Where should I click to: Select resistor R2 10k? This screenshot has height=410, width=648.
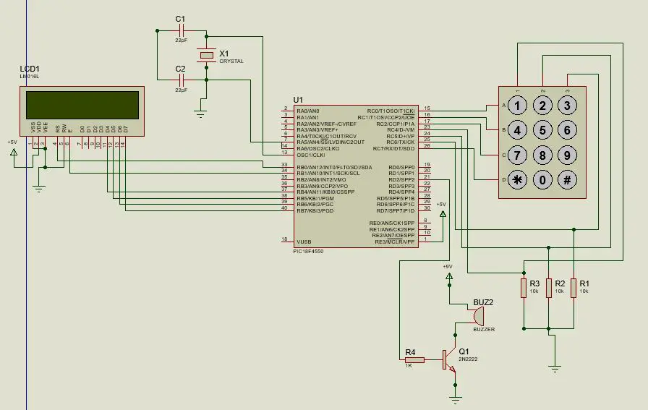549,288
